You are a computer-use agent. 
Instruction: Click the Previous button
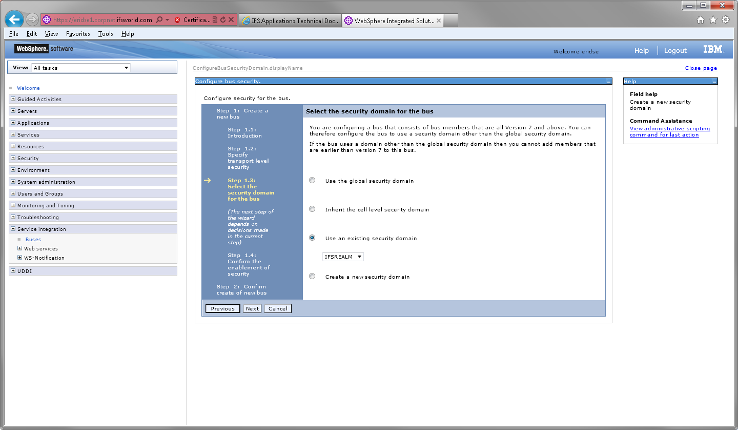pos(222,308)
